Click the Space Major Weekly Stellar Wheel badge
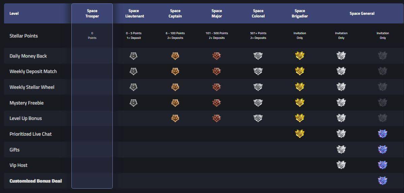The height and width of the screenshot is (193, 404). (216, 87)
